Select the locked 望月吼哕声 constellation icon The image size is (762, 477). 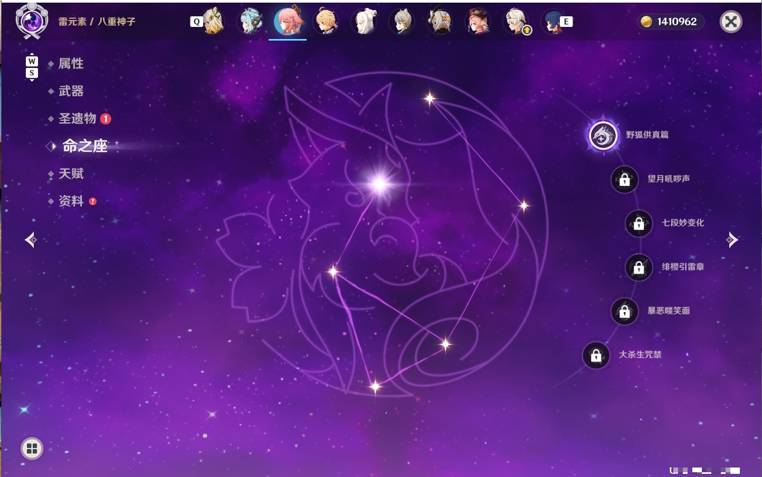point(625,180)
